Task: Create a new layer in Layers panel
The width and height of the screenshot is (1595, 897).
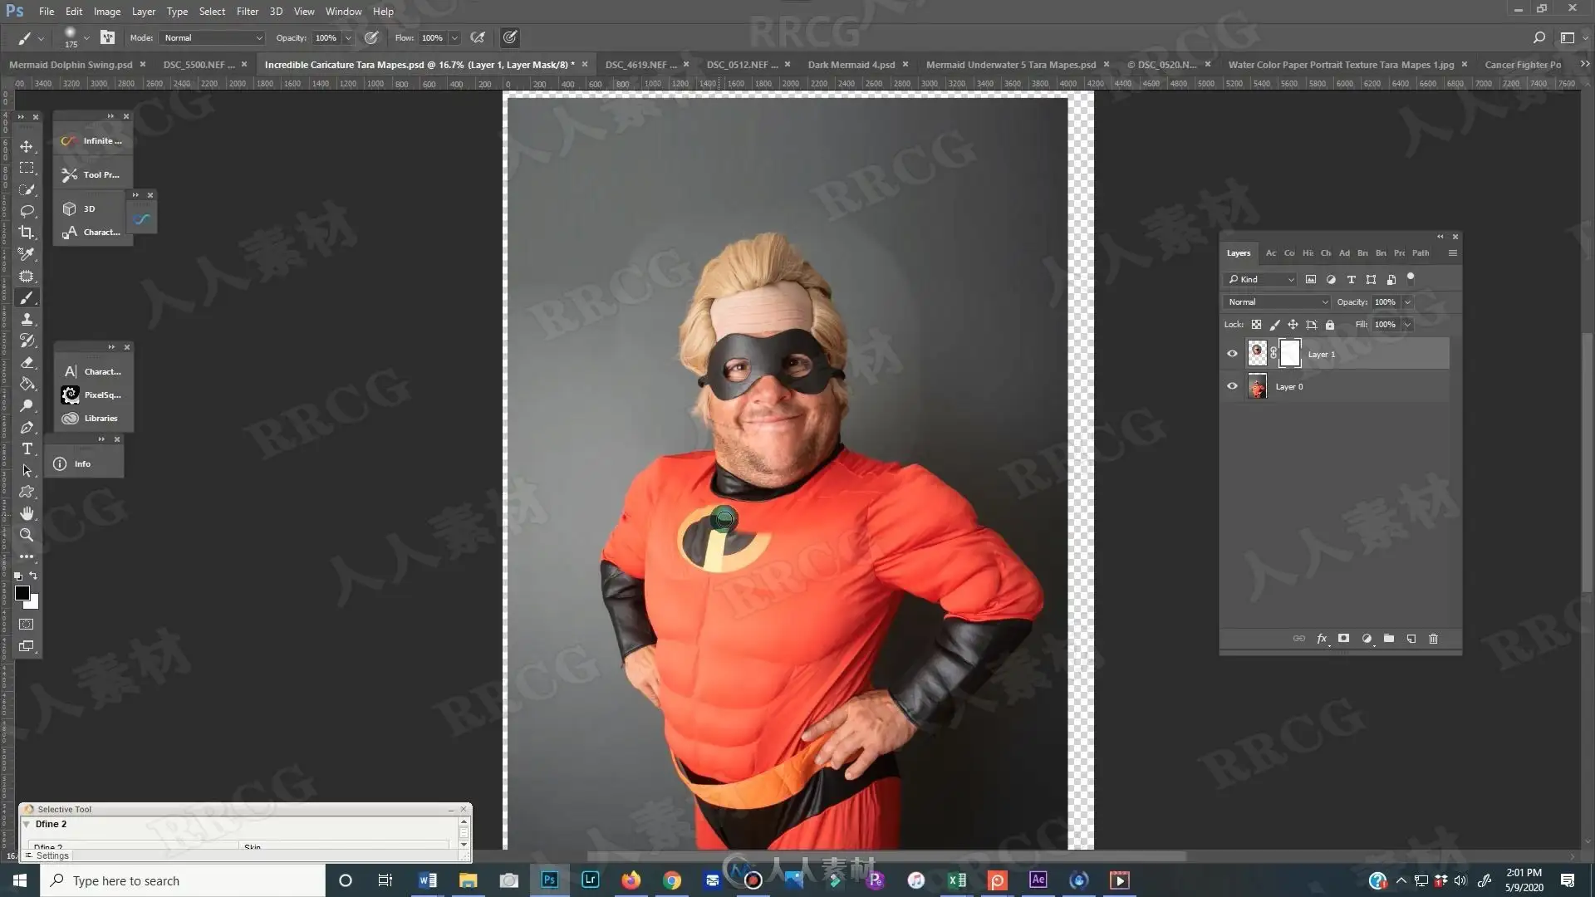Action: coord(1411,639)
